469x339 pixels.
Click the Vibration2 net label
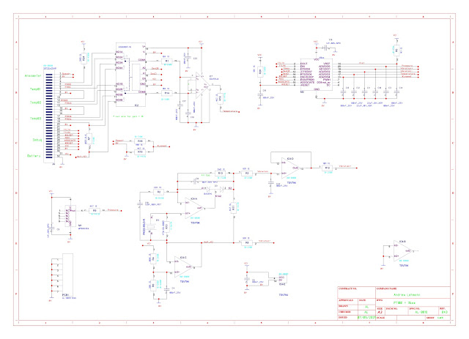pyautogui.click(x=265, y=241)
